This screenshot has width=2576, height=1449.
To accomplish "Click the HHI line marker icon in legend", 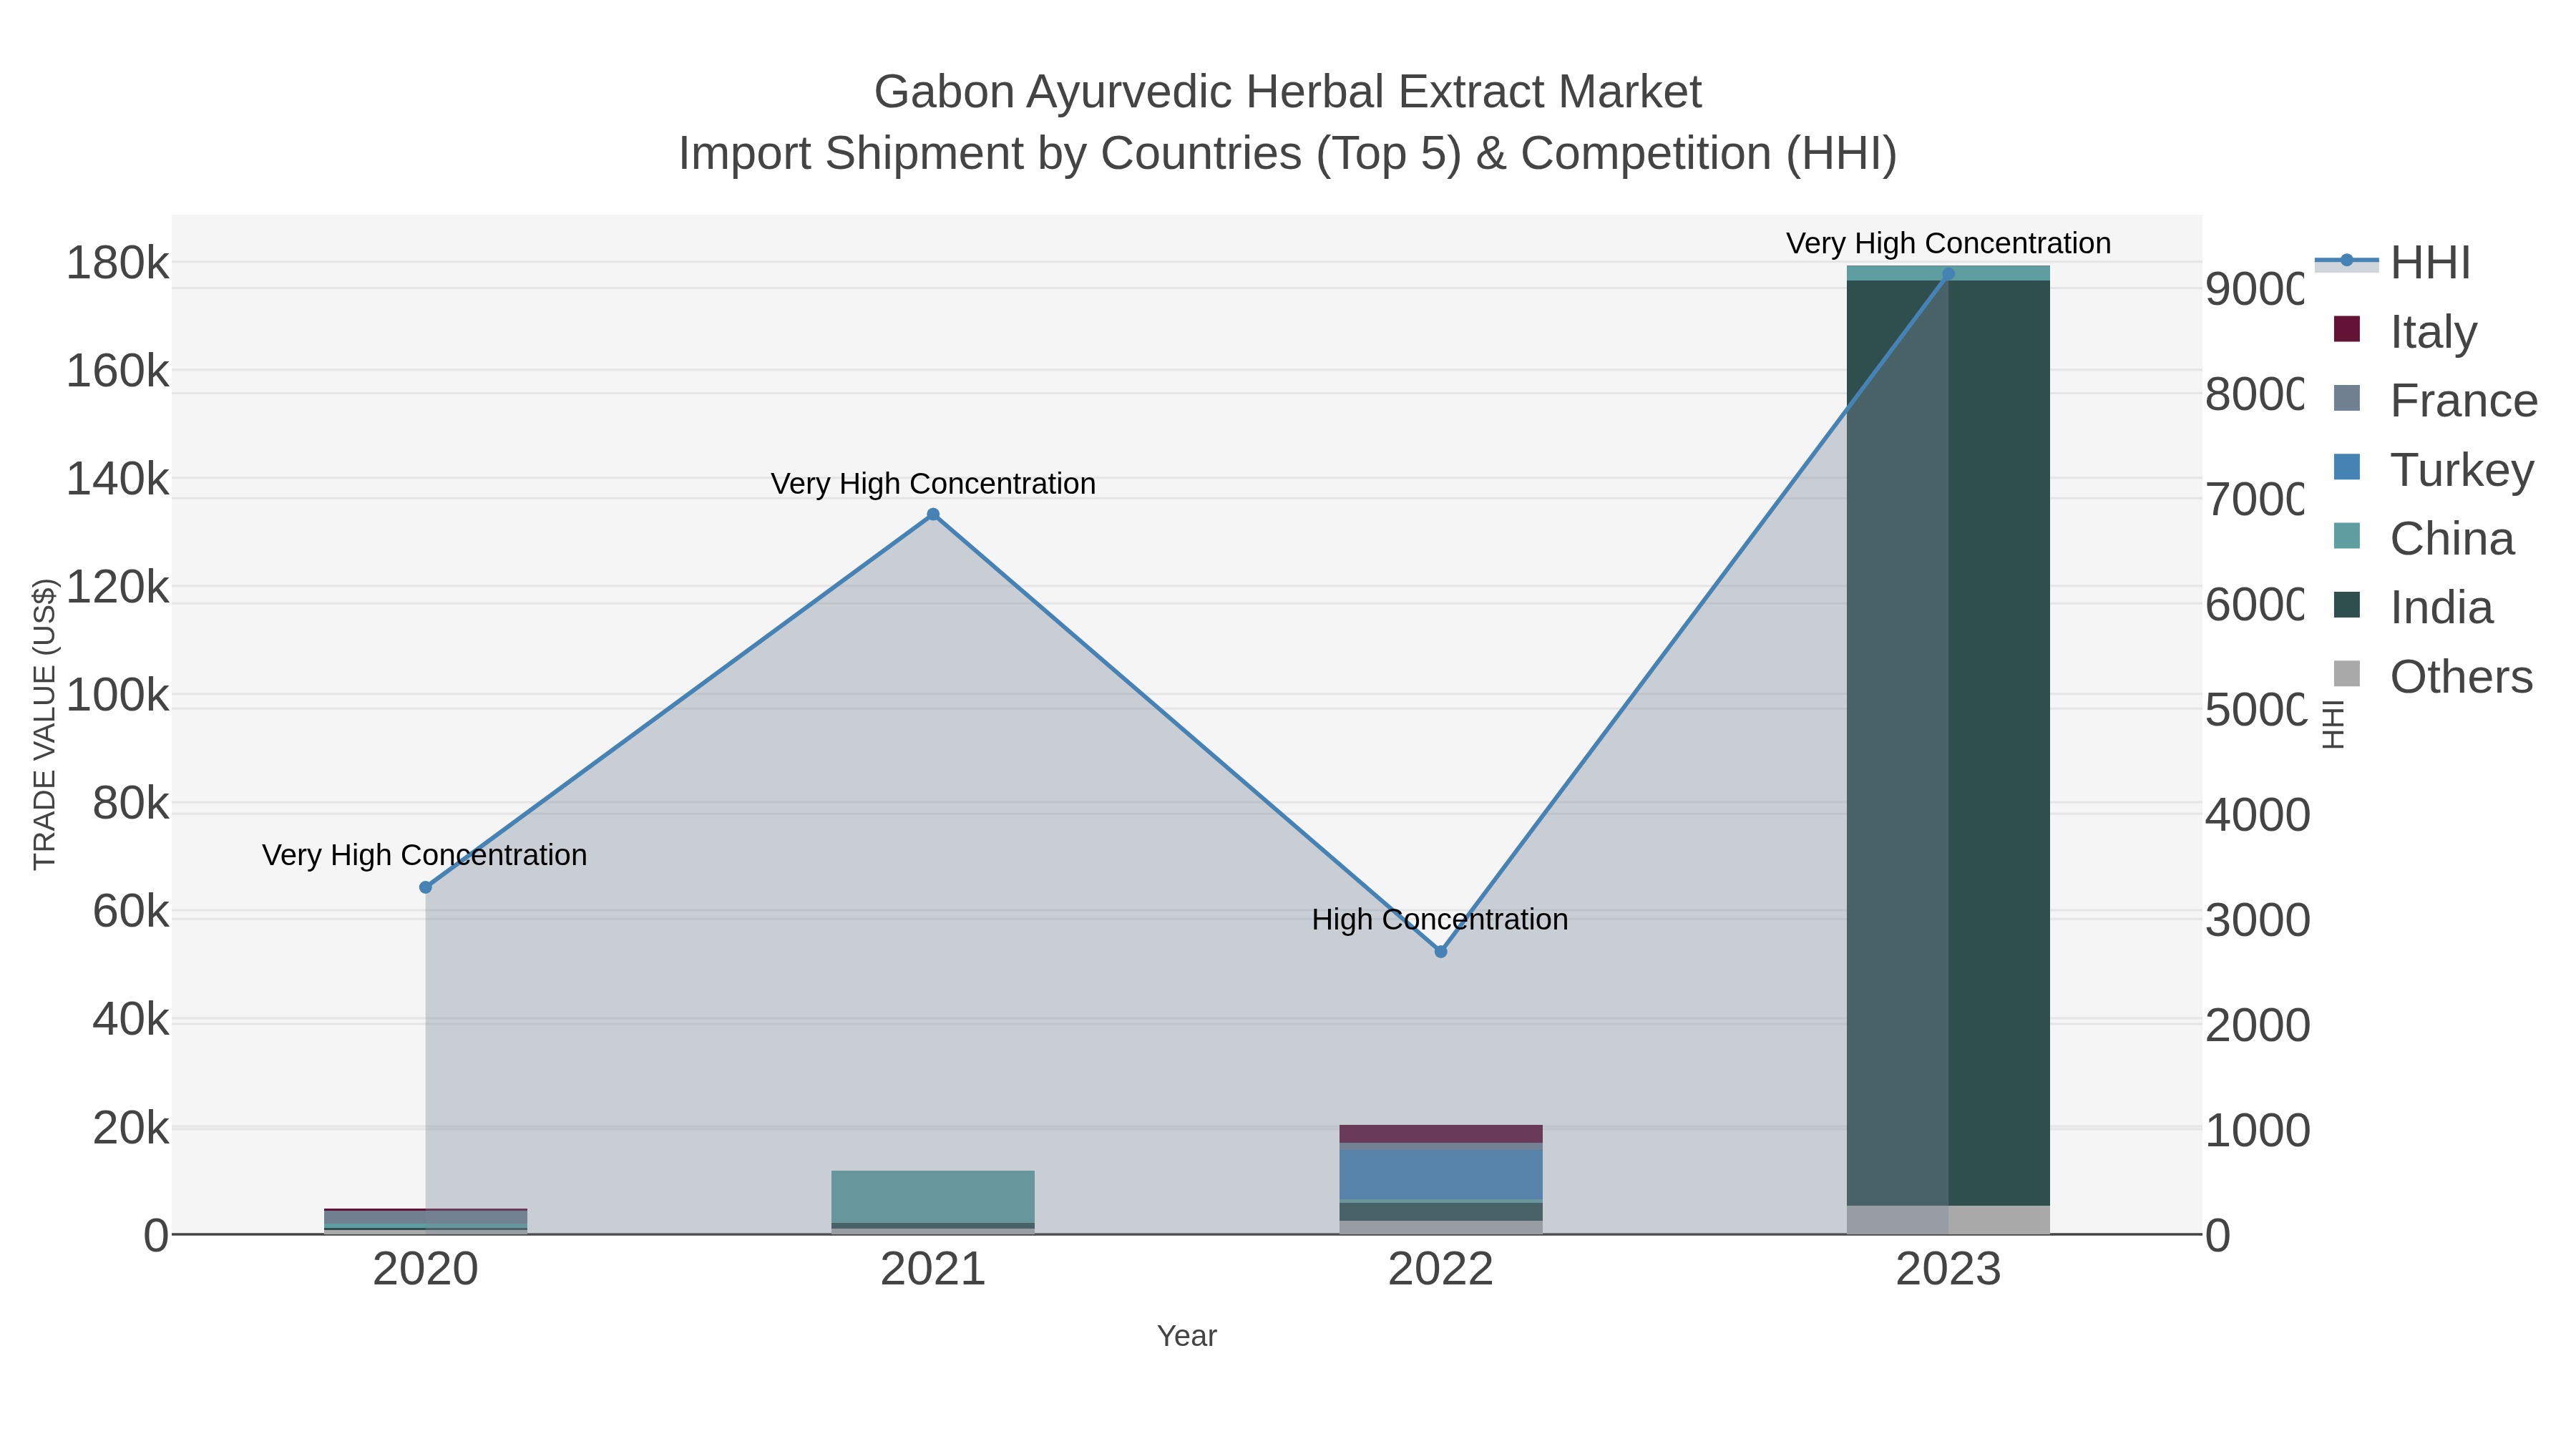I will pyautogui.click(x=2346, y=261).
